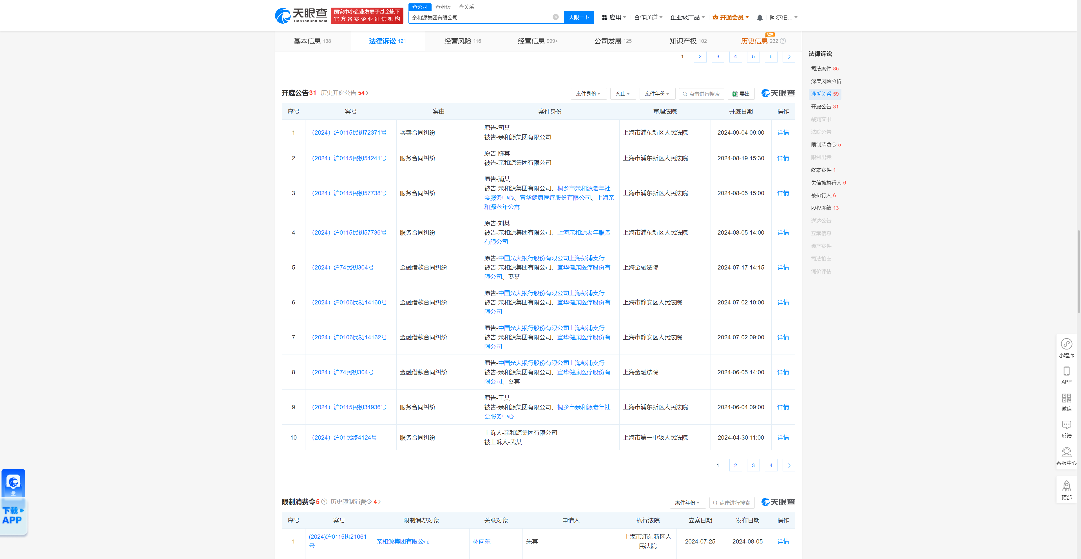1081x559 pixels.
Task: Switch to the 经营信息 tab
Action: point(538,41)
